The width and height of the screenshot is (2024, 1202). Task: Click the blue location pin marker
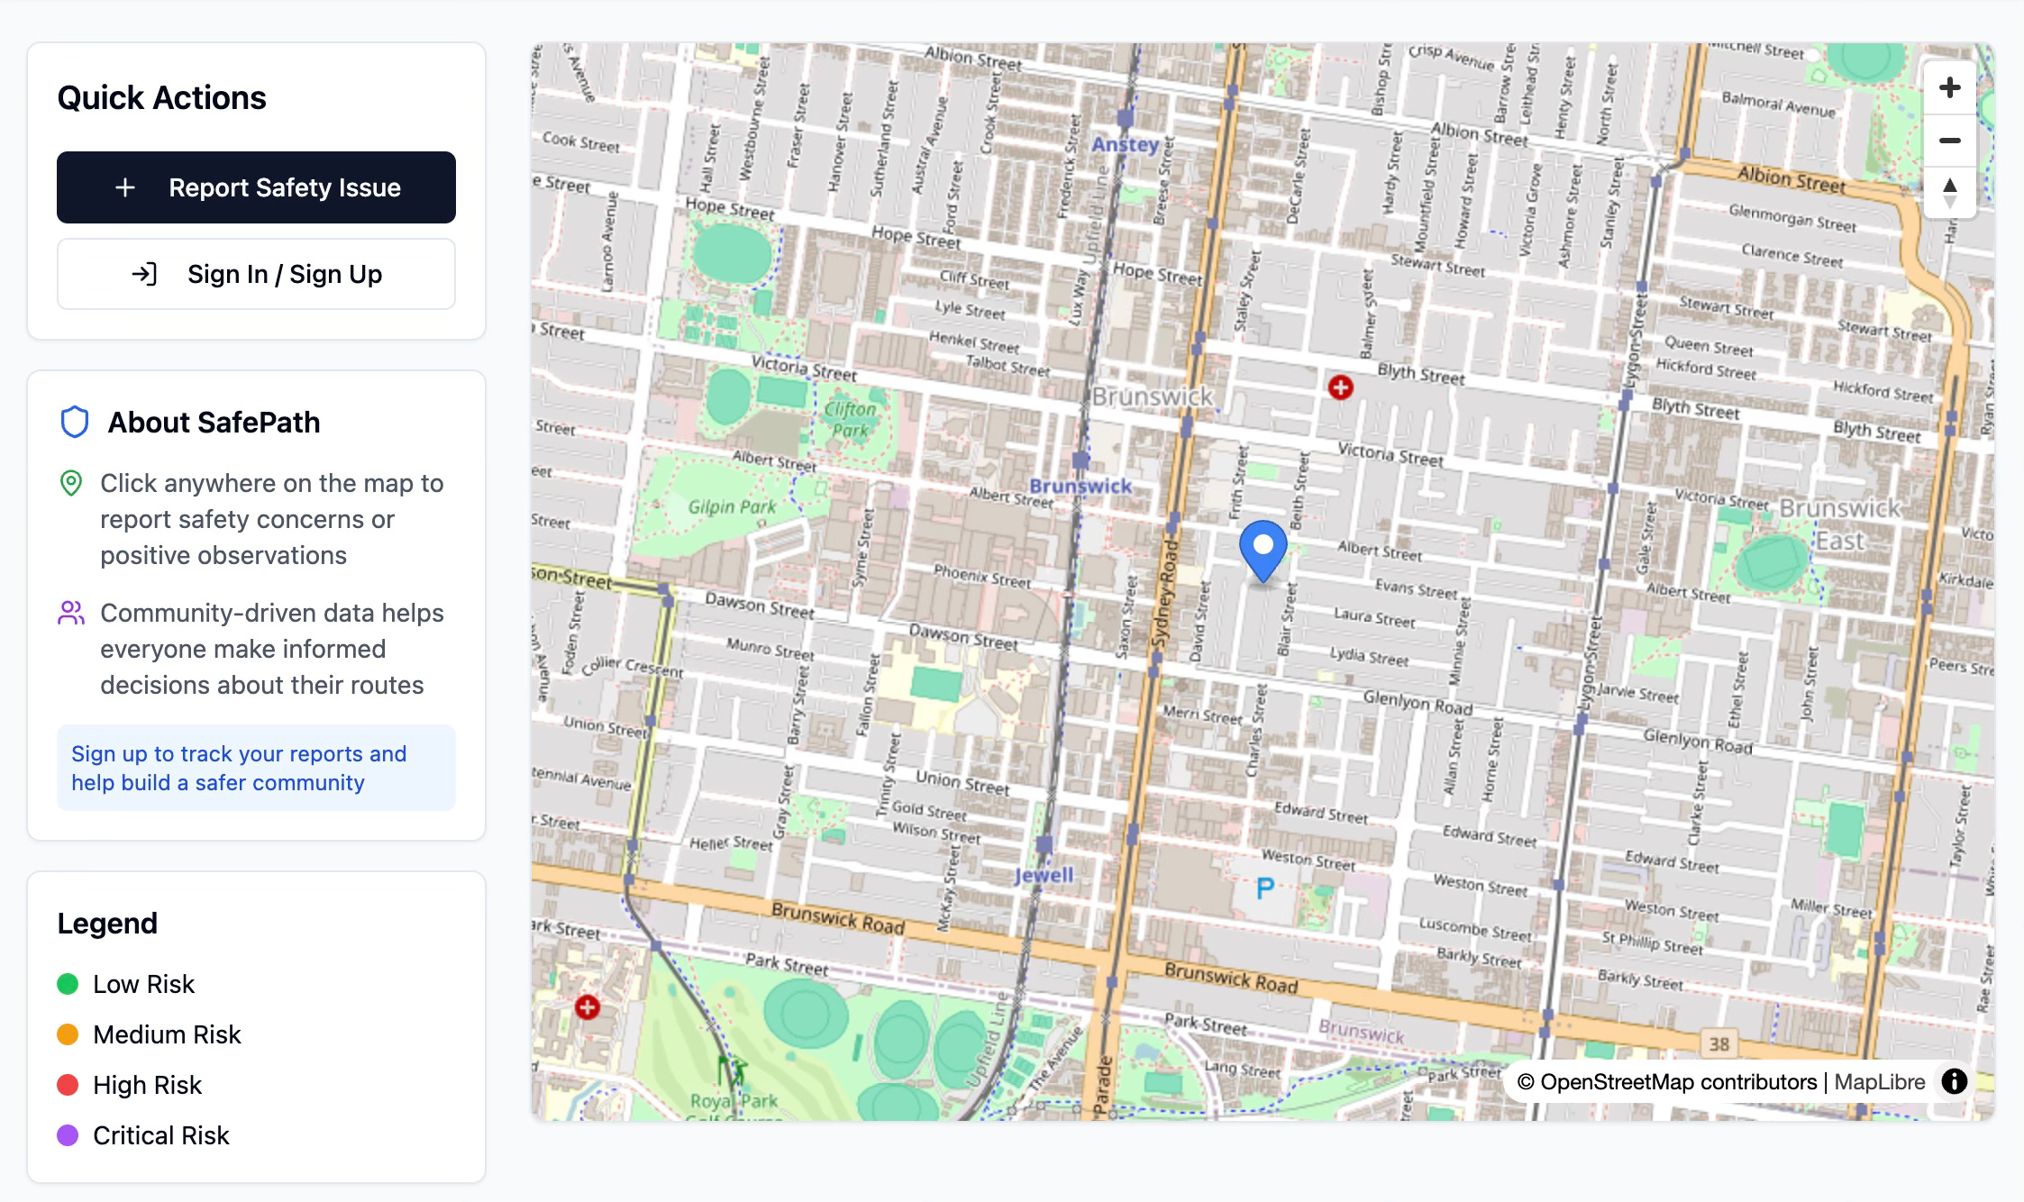(1263, 548)
